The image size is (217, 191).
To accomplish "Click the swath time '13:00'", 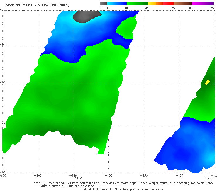I will 209,178.
